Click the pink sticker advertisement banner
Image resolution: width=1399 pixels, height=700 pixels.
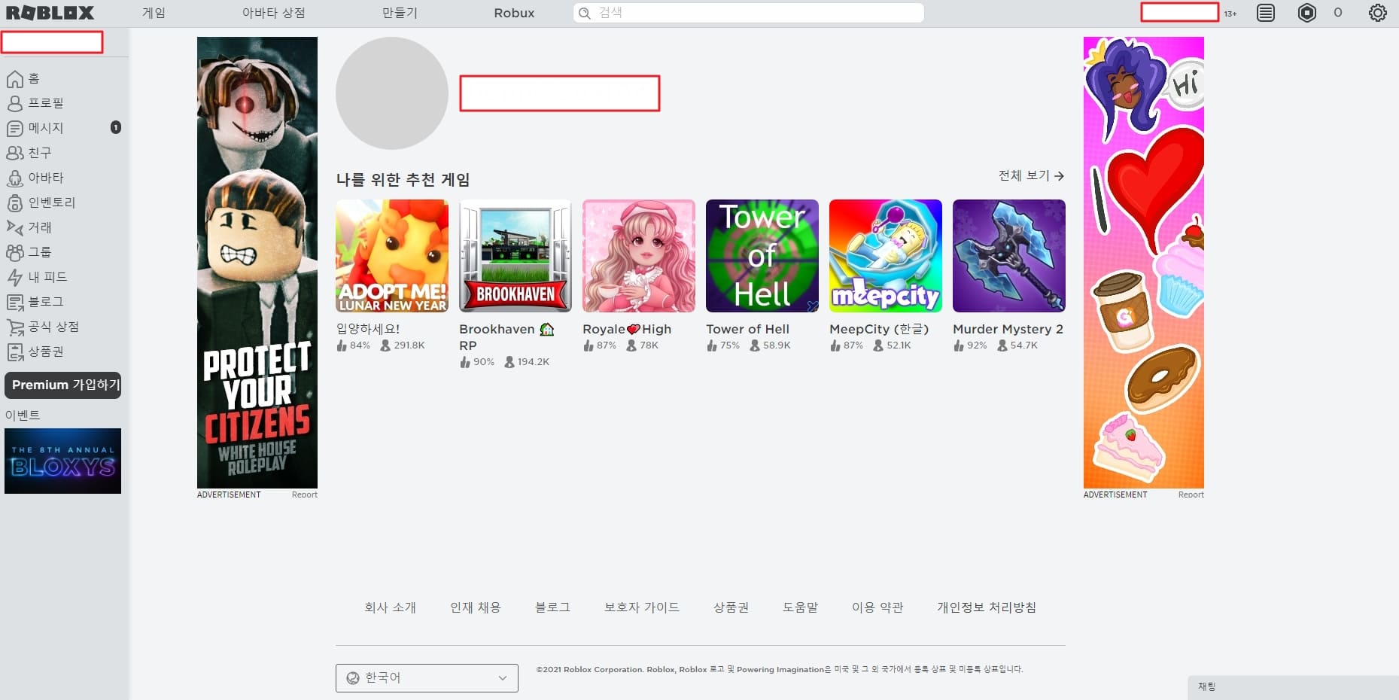point(1144,263)
